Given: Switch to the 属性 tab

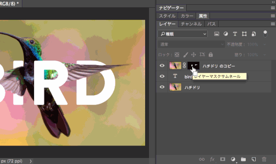Looking at the screenshot, I should point(203,16).
